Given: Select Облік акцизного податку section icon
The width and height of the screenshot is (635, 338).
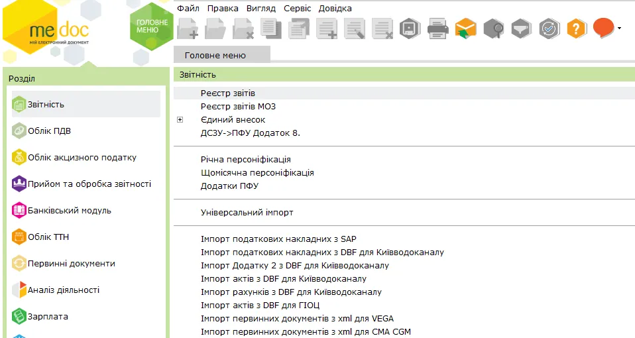Looking at the screenshot, I should tap(19, 158).
